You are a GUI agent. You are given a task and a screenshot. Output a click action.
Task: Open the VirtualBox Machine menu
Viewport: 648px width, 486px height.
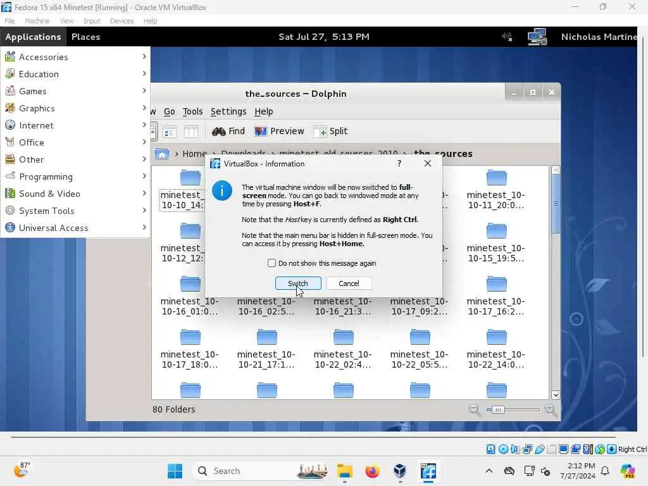(x=37, y=21)
